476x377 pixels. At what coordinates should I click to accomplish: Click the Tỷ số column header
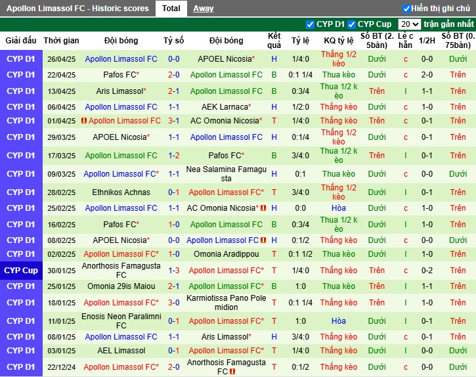(x=173, y=41)
